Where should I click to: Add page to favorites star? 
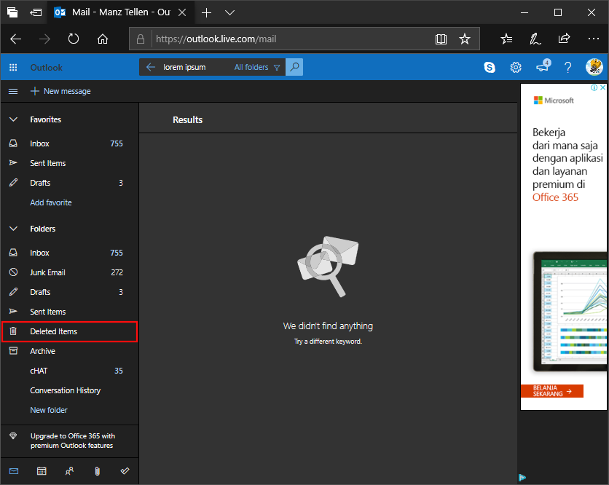click(x=465, y=39)
